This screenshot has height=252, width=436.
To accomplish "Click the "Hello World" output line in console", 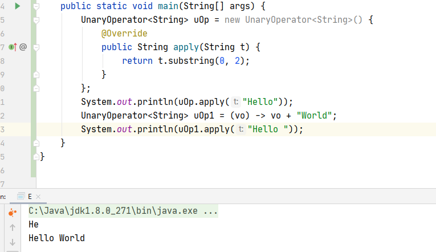I will coord(56,238).
